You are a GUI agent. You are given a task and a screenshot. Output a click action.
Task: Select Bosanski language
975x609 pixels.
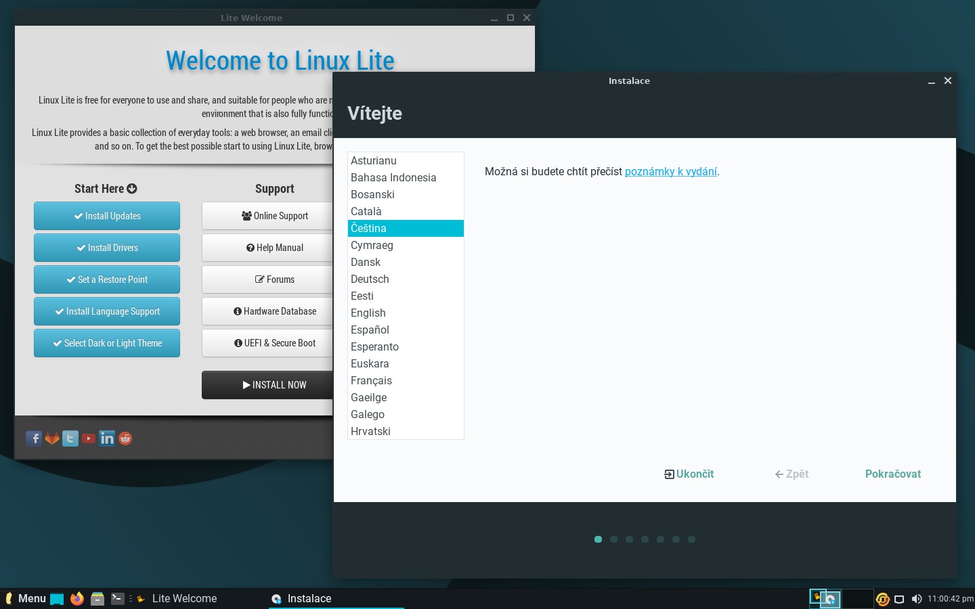(406, 194)
